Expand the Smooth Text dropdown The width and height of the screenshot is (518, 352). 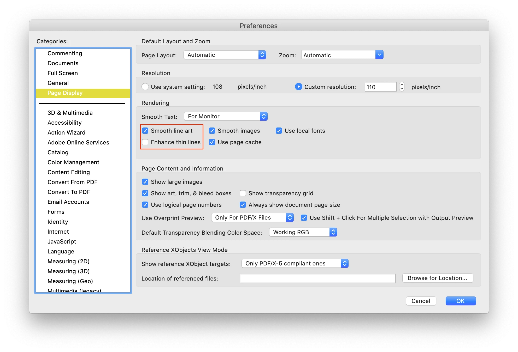click(226, 116)
